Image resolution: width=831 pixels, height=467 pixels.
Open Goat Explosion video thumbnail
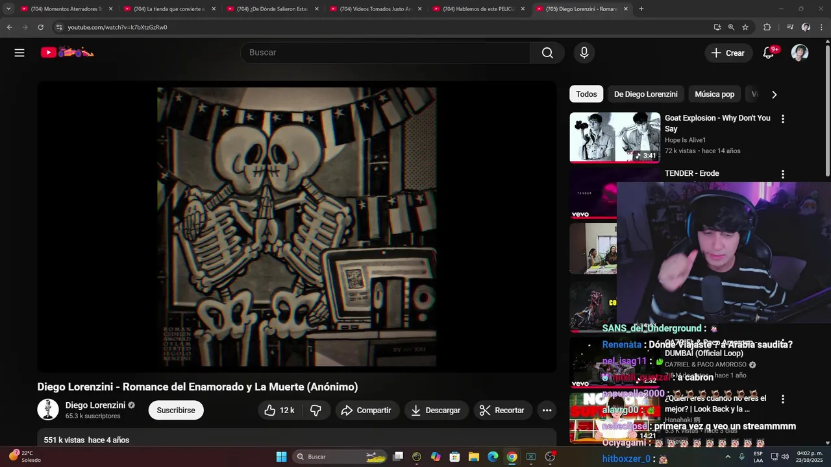(615, 138)
